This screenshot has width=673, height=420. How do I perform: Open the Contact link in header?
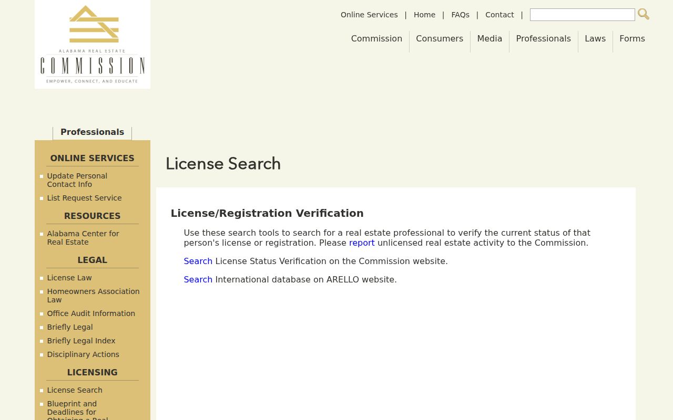[499, 15]
